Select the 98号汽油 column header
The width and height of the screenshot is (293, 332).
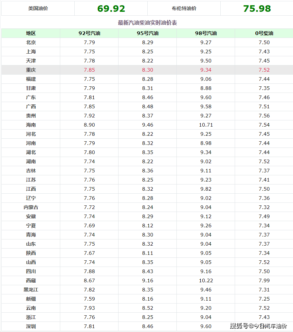click(x=206, y=33)
